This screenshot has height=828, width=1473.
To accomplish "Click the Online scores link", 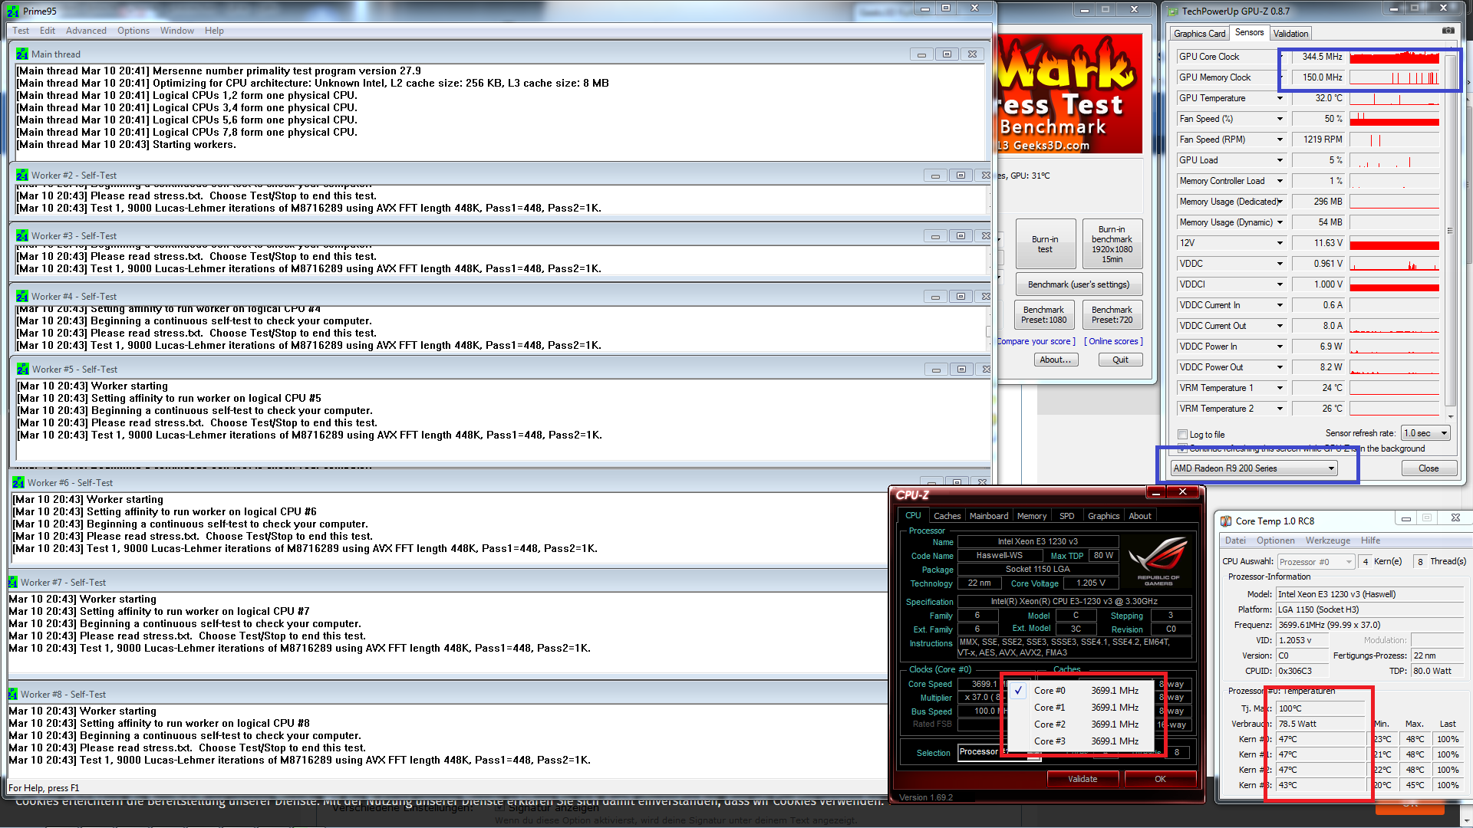I will pyautogui.click(x=1113, y=342).
